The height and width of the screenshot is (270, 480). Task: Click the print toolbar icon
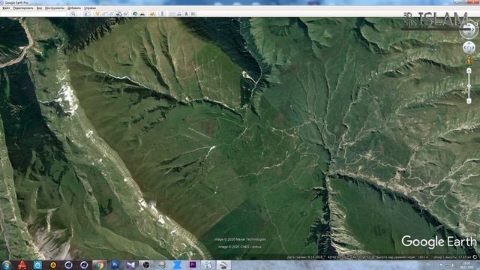pyautogui.click(x=179, y=13)
